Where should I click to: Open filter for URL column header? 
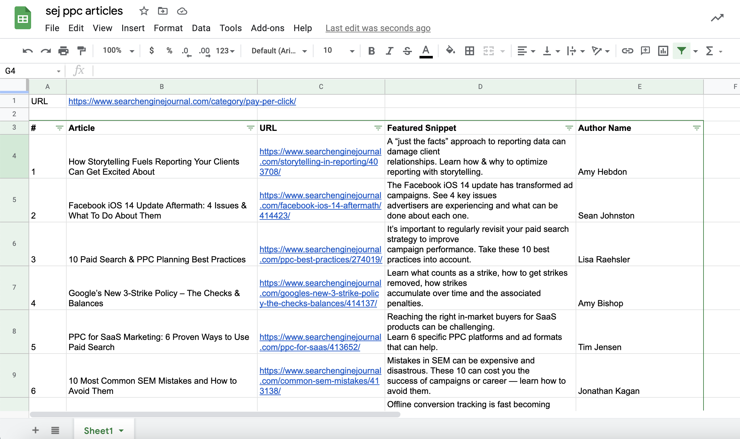[x=378, y=128]
